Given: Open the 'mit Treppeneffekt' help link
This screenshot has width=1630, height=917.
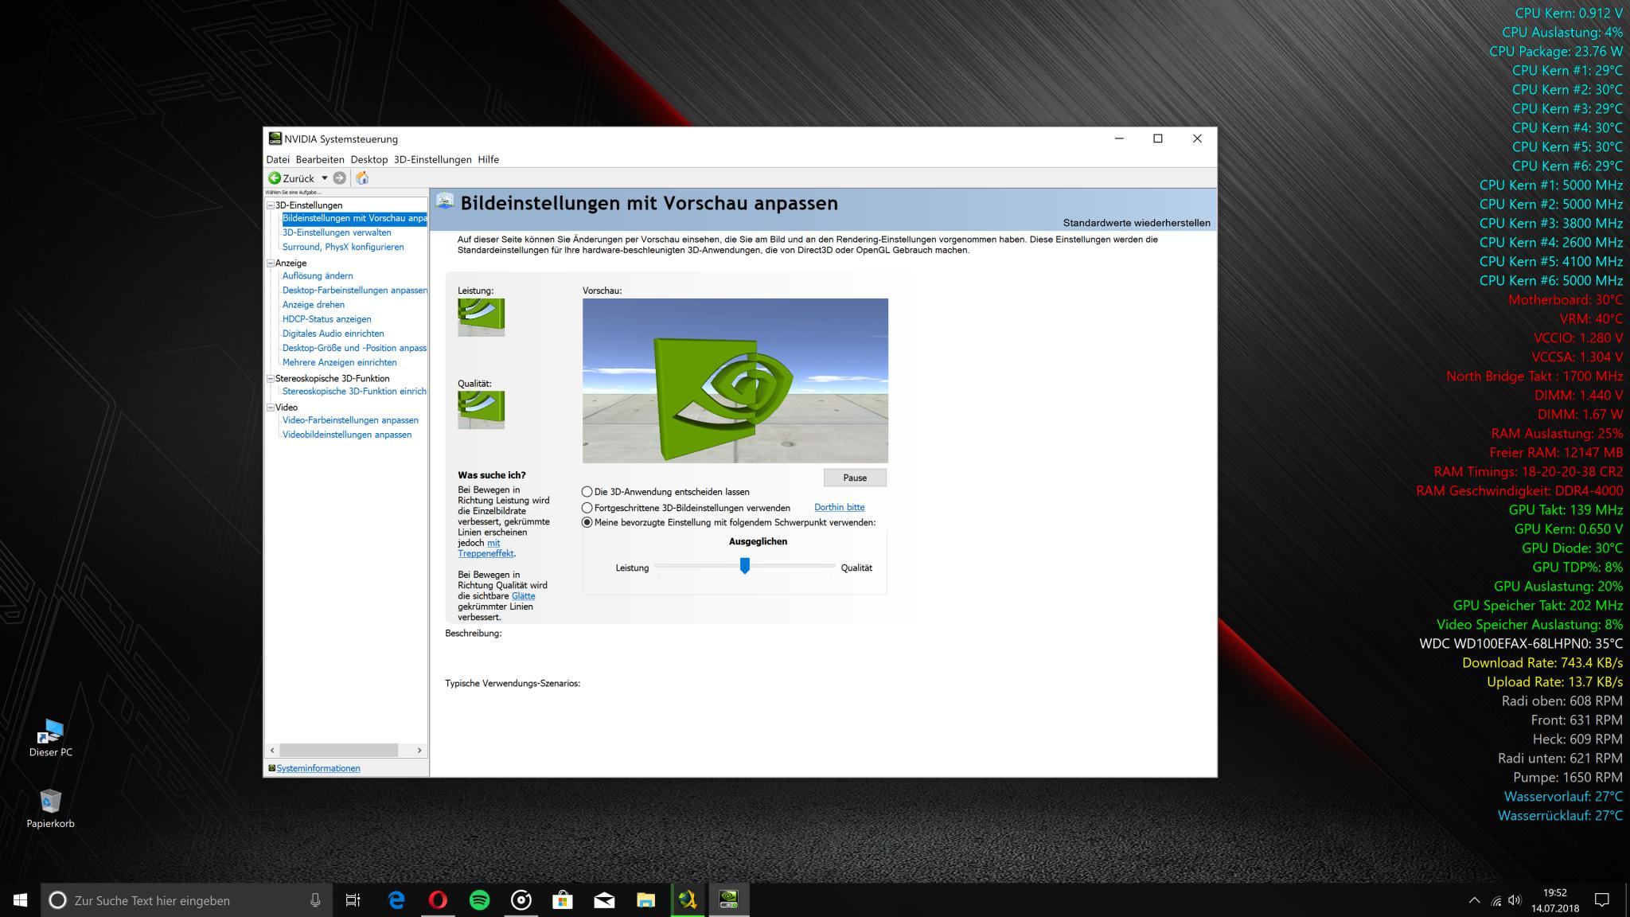Looking at the screenshot, I should 486,548.
